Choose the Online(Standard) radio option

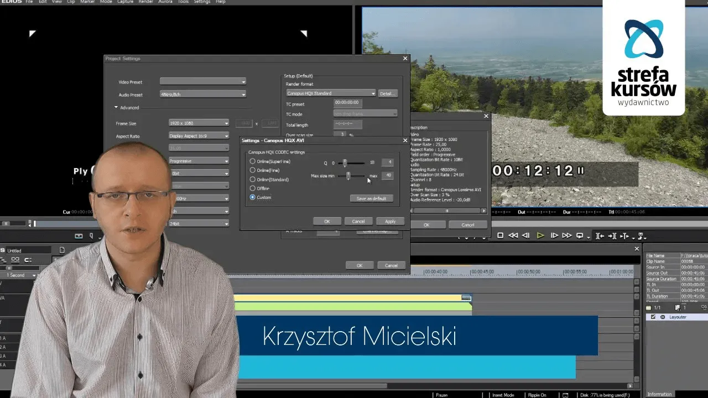[x=253, y=180]
